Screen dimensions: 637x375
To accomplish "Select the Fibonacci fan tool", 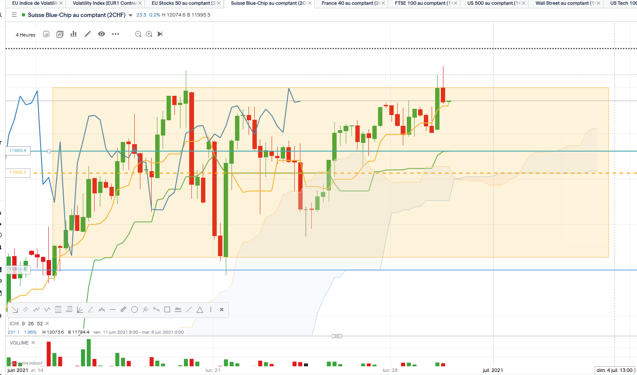I will [80, 310].
